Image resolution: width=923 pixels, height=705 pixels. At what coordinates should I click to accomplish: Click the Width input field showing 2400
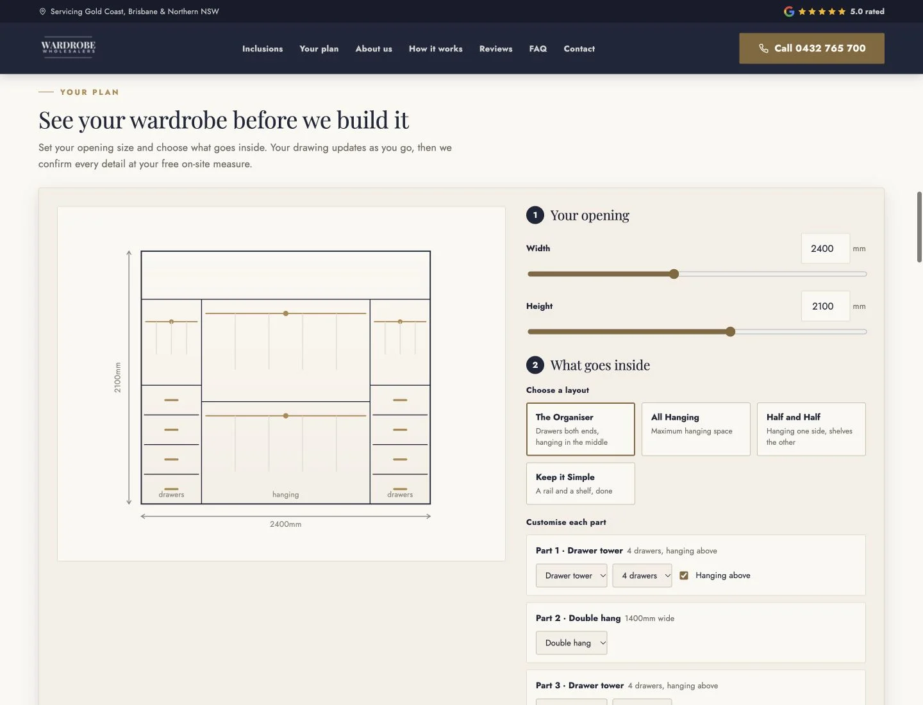[826, 249]
